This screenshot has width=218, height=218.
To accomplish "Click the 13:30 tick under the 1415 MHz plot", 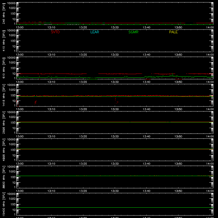I will 115,109.
